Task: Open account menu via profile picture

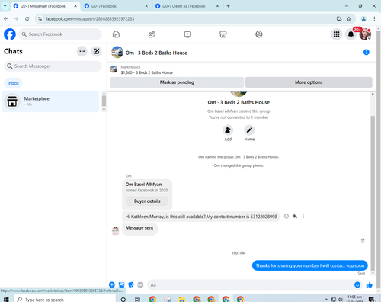Action: pos(365,34)
